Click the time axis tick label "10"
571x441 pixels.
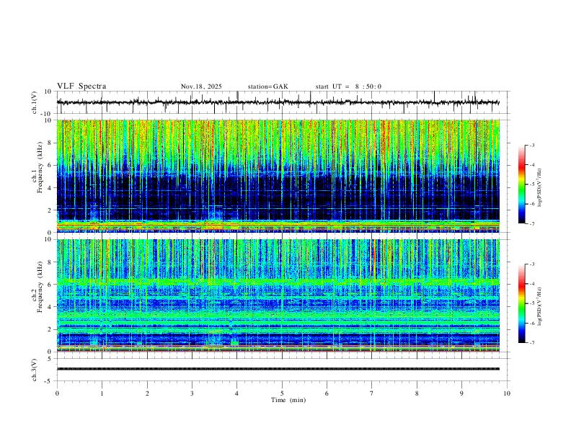pos(507,393)
